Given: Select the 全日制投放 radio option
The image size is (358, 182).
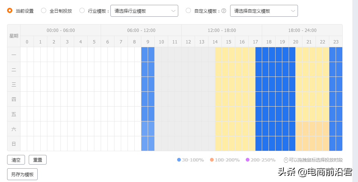Looking at the screenshot, I should tap(44, 10).
